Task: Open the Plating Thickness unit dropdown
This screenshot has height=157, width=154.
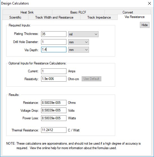Action: point(83,34)
